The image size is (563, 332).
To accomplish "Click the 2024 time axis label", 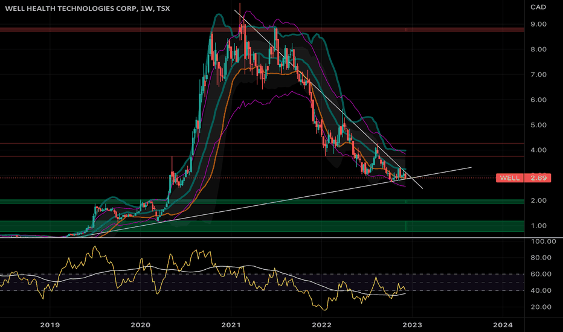I will (x=503, y=325).
